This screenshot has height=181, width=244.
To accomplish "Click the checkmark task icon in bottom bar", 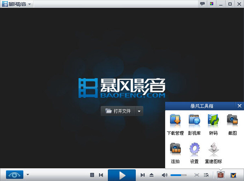I will [x=233, y=175].
